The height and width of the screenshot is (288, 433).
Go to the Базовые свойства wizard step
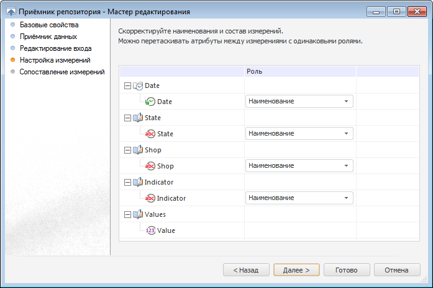click(x=49, y=25)
